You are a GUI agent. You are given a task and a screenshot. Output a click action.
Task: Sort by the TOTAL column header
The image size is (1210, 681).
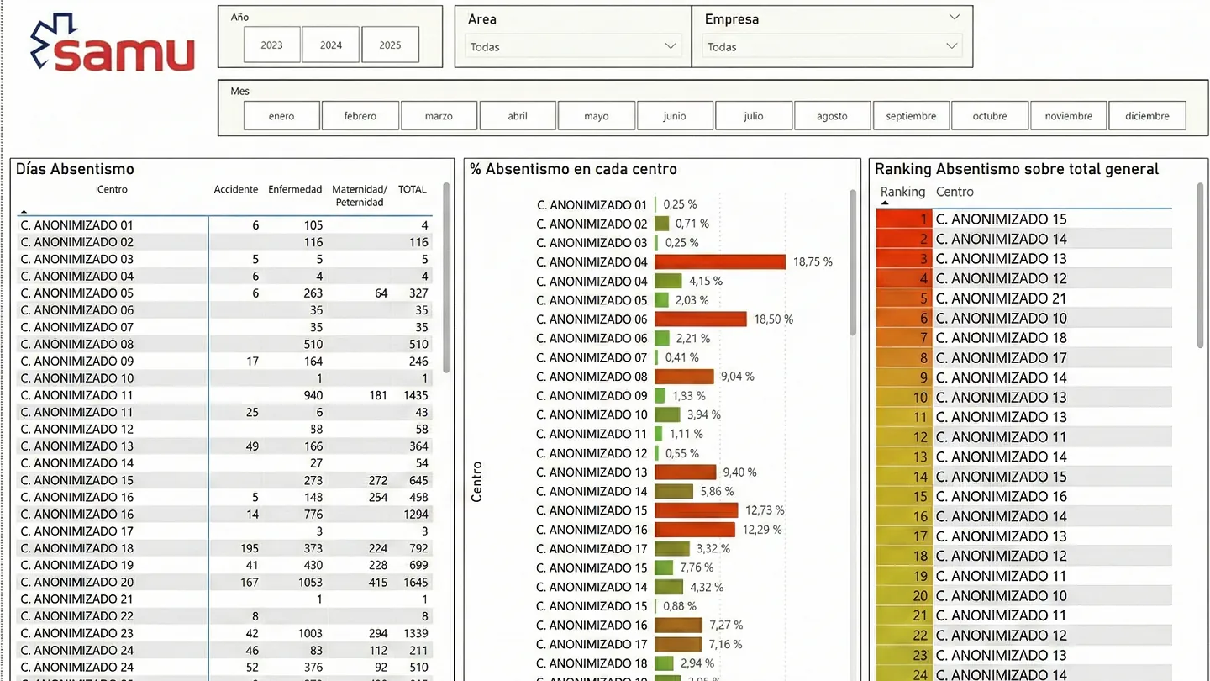[x=413, y=190]
